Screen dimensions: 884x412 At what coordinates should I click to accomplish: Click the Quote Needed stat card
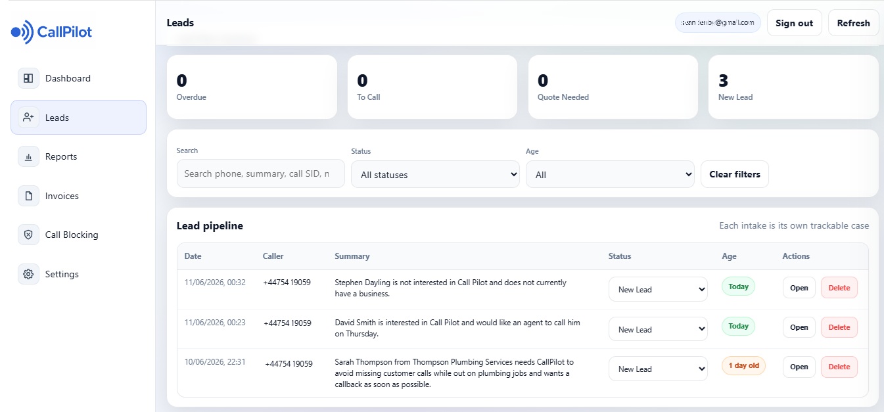tap(613, 87)
